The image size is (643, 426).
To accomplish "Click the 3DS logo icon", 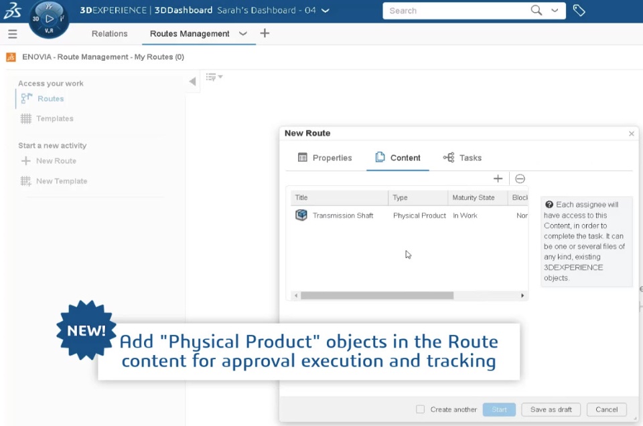I will [12, 10].
